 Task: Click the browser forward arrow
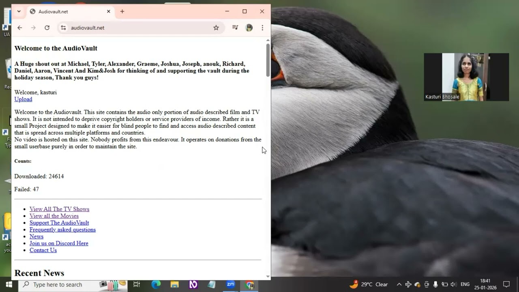click(x=33, y=28)
